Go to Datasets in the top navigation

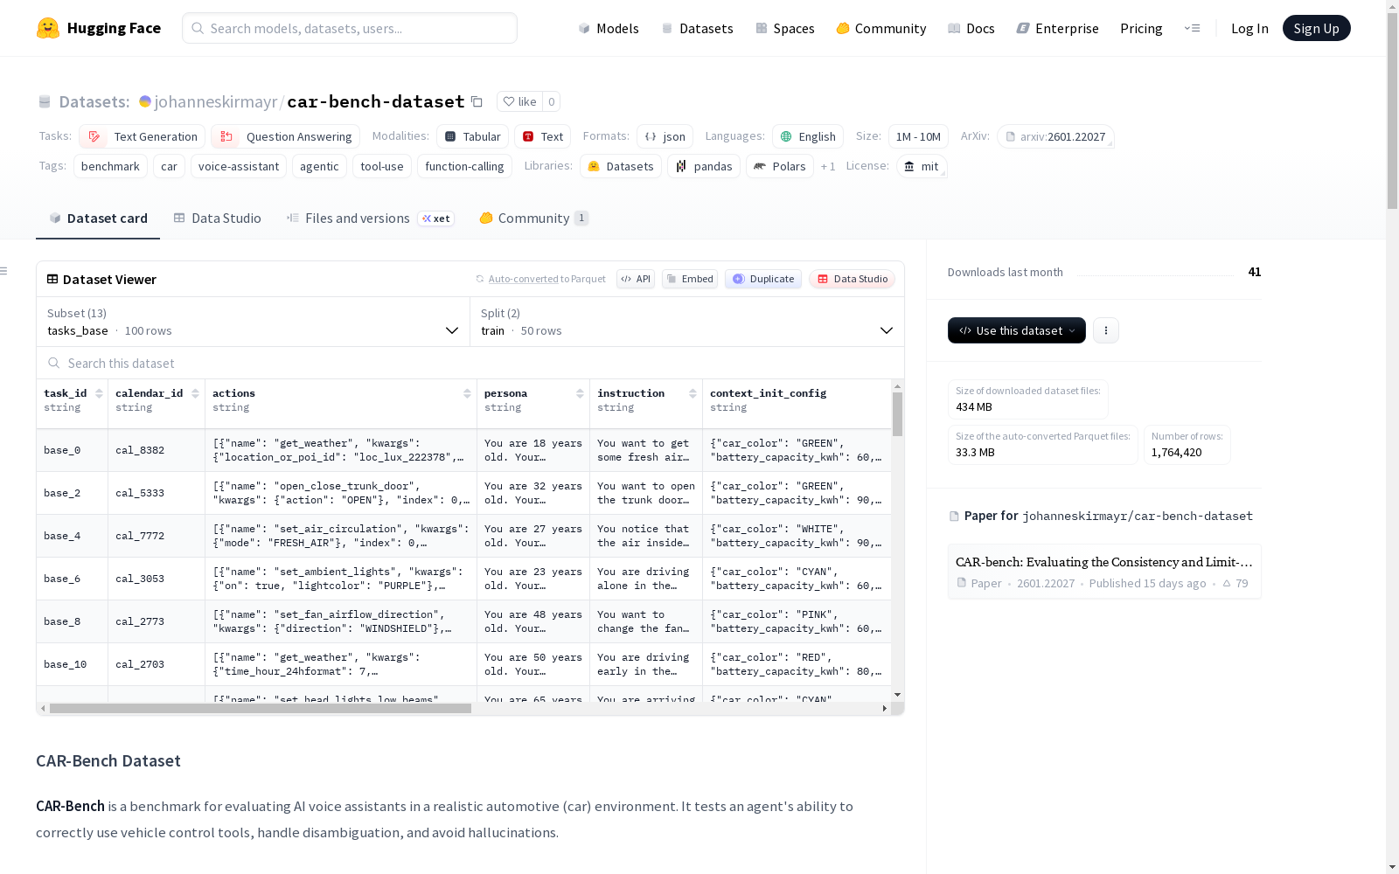click(x=697, y=28)
